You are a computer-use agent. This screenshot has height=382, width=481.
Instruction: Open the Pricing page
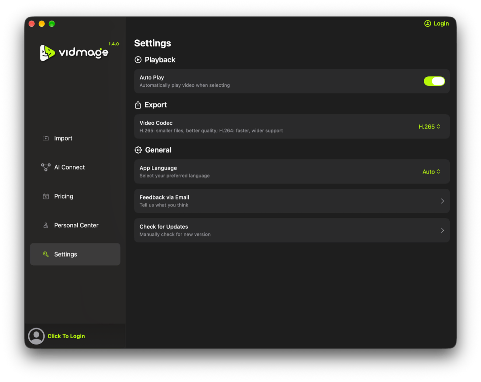[x=75, y=196]
